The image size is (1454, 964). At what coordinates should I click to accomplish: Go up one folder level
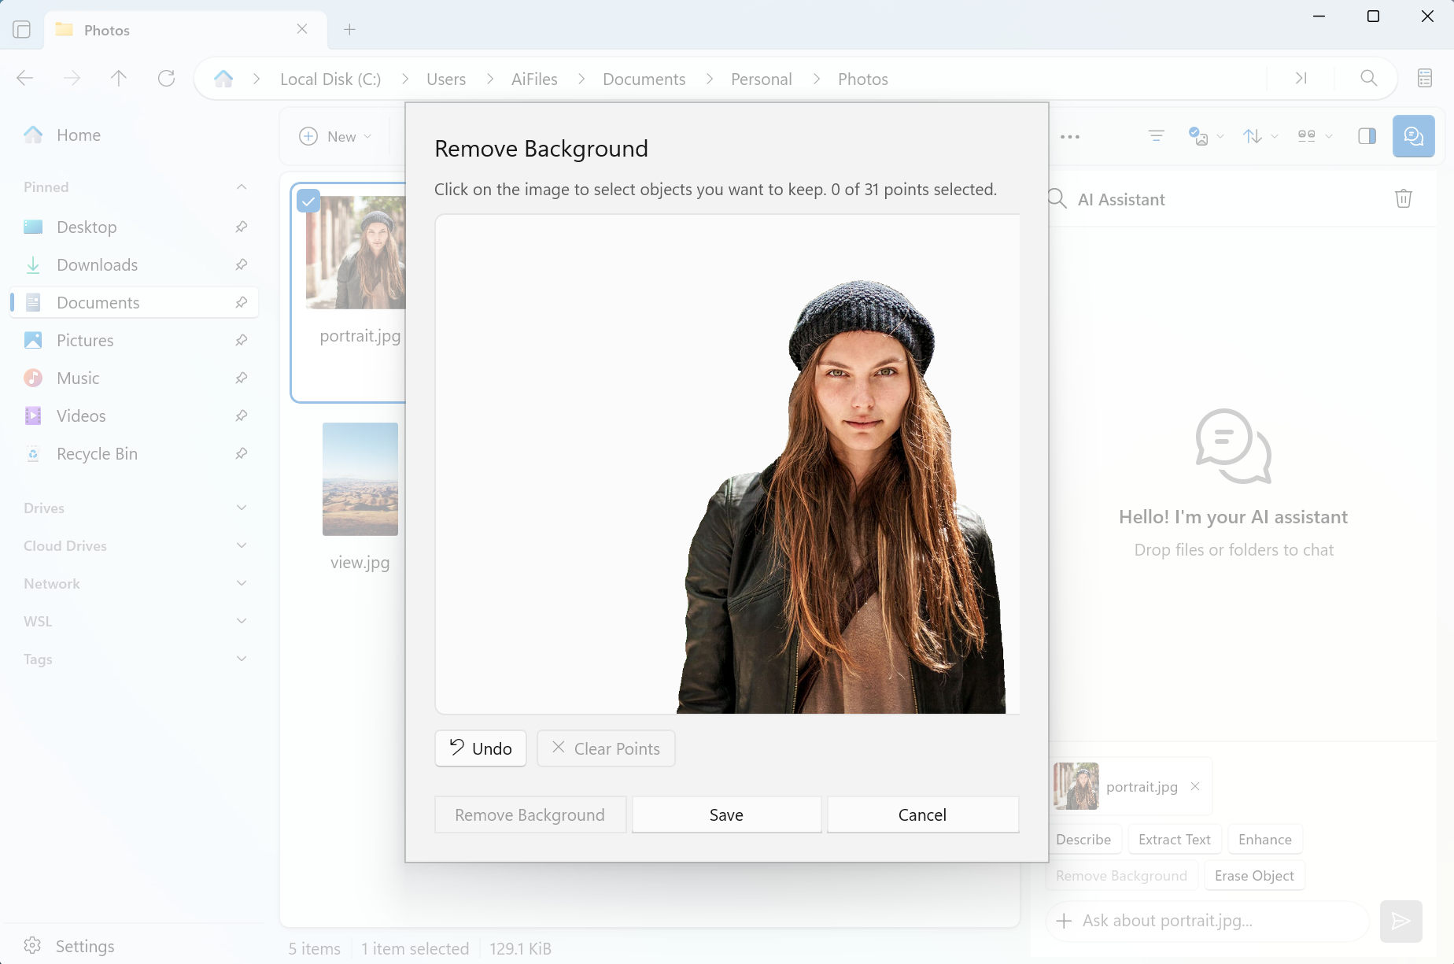(x=119, y=78)
